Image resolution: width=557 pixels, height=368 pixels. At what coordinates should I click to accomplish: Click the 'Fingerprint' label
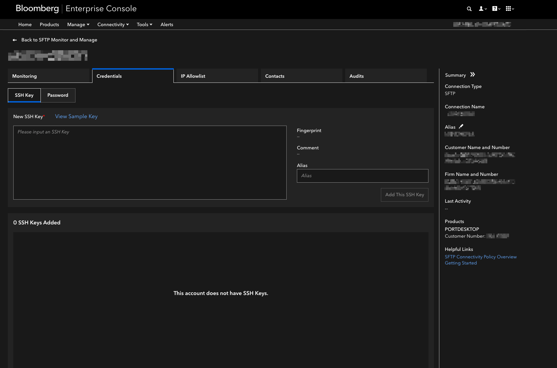coord(309,131)
